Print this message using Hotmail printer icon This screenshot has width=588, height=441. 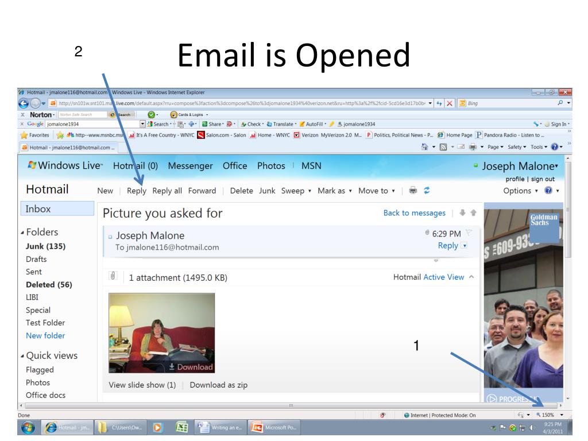[x=413, y=191]
